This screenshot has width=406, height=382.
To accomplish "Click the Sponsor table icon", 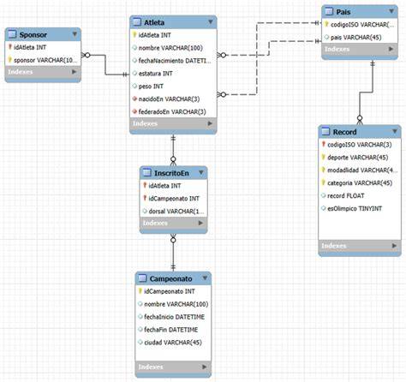I will (13, 34).
